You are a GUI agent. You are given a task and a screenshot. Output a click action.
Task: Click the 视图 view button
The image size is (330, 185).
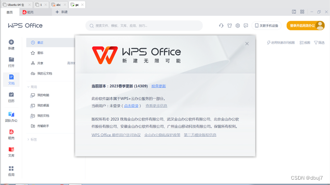coord(305,42)
